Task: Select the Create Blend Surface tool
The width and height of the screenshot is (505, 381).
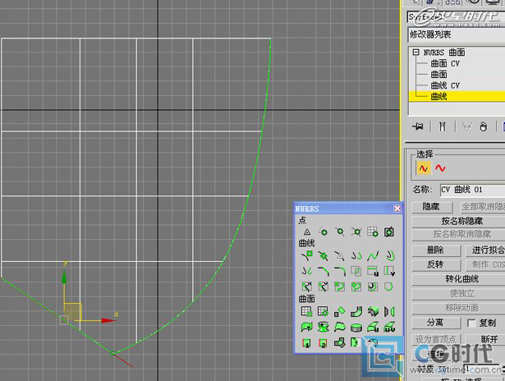Action: point(356,312)
